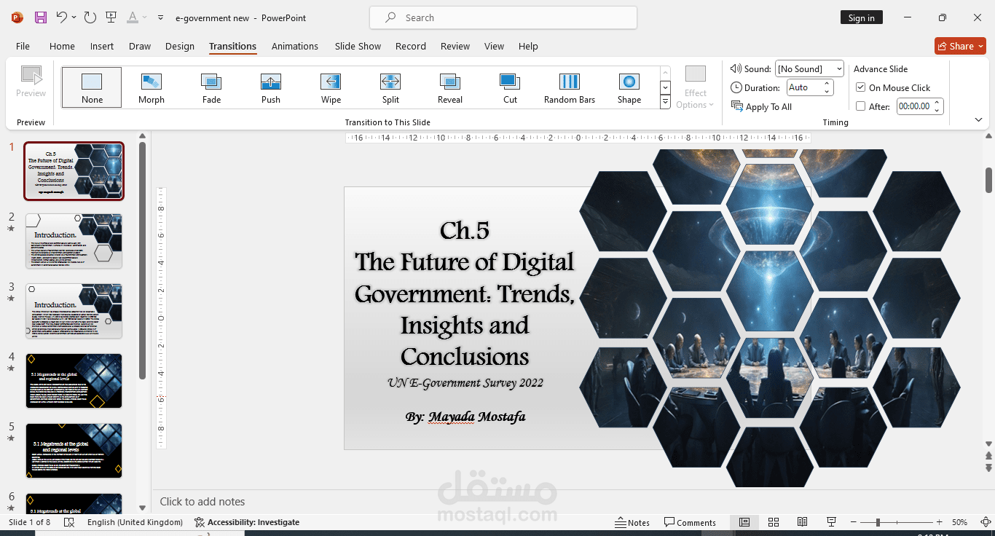Click the Sign in button
The height and width of the screenshot is (536, 995).
[x=861, y=16]
